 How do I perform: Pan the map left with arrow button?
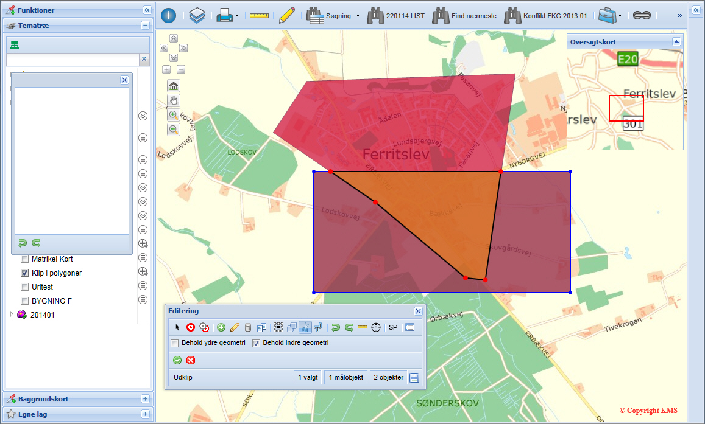164,48
